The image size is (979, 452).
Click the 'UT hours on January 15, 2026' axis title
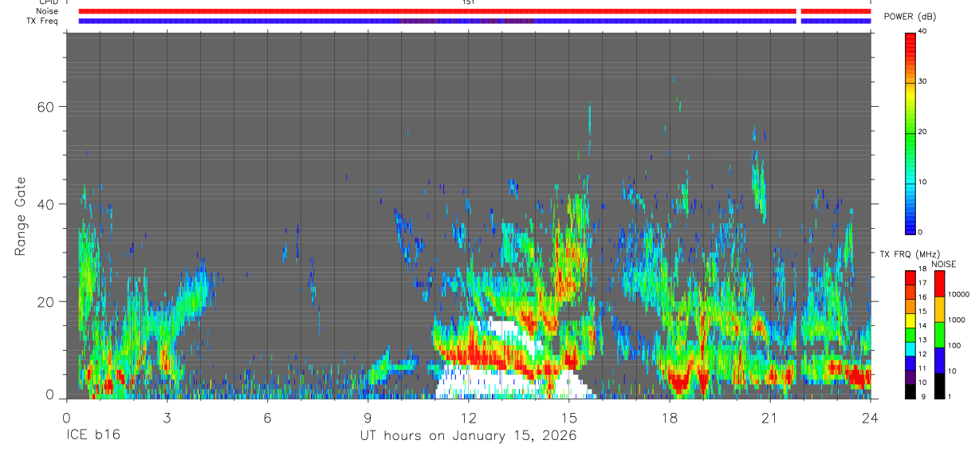click(x=468, y=436)
